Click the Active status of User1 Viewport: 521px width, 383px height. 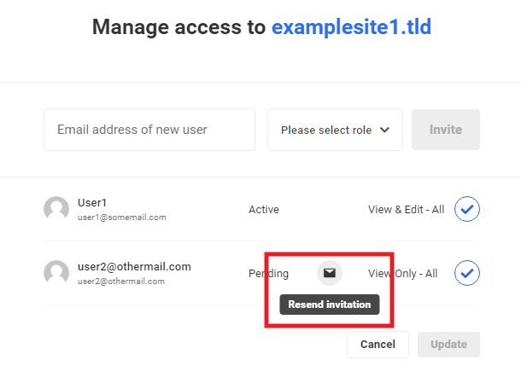click(264, 209)
